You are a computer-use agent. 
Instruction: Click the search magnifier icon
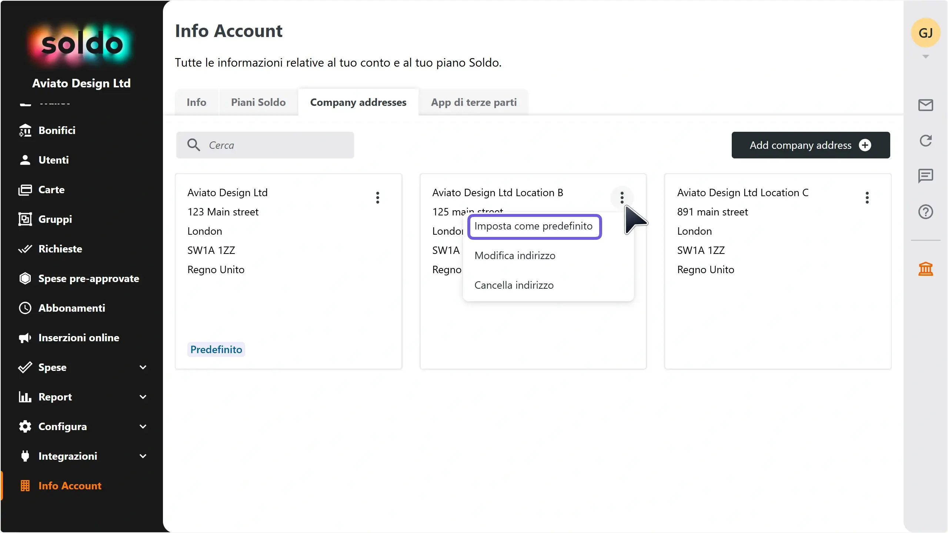[193, 145]
